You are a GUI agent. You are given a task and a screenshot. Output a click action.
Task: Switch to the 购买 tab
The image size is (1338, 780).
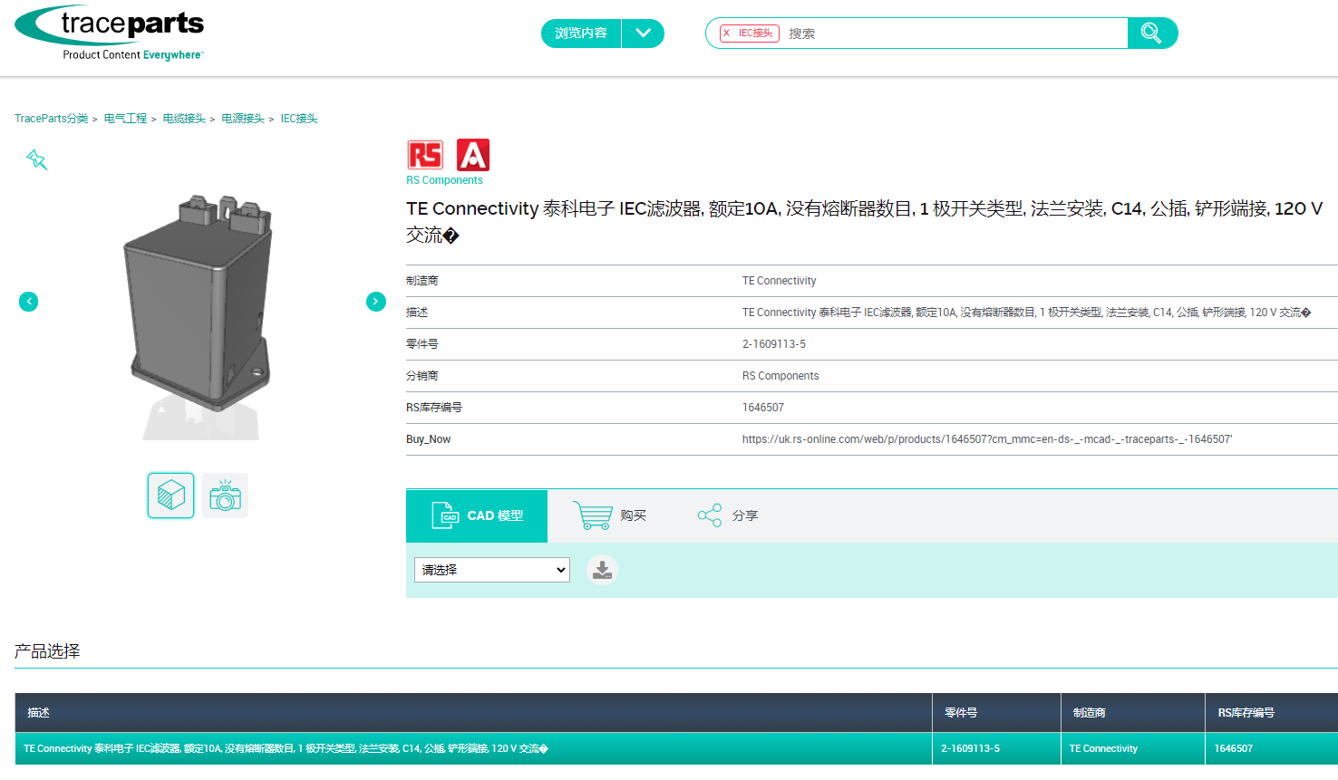(610, 516)
